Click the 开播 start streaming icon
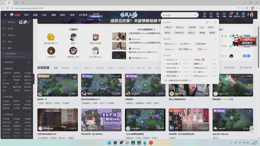Viewport: 260px width, 146px height. click(224, 15)
